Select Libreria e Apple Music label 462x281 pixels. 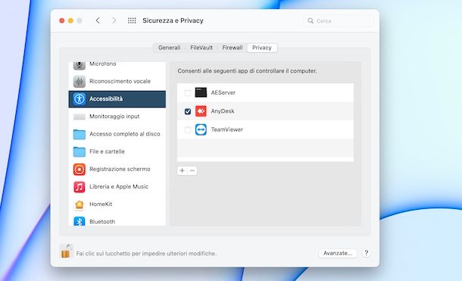[119, 187]
